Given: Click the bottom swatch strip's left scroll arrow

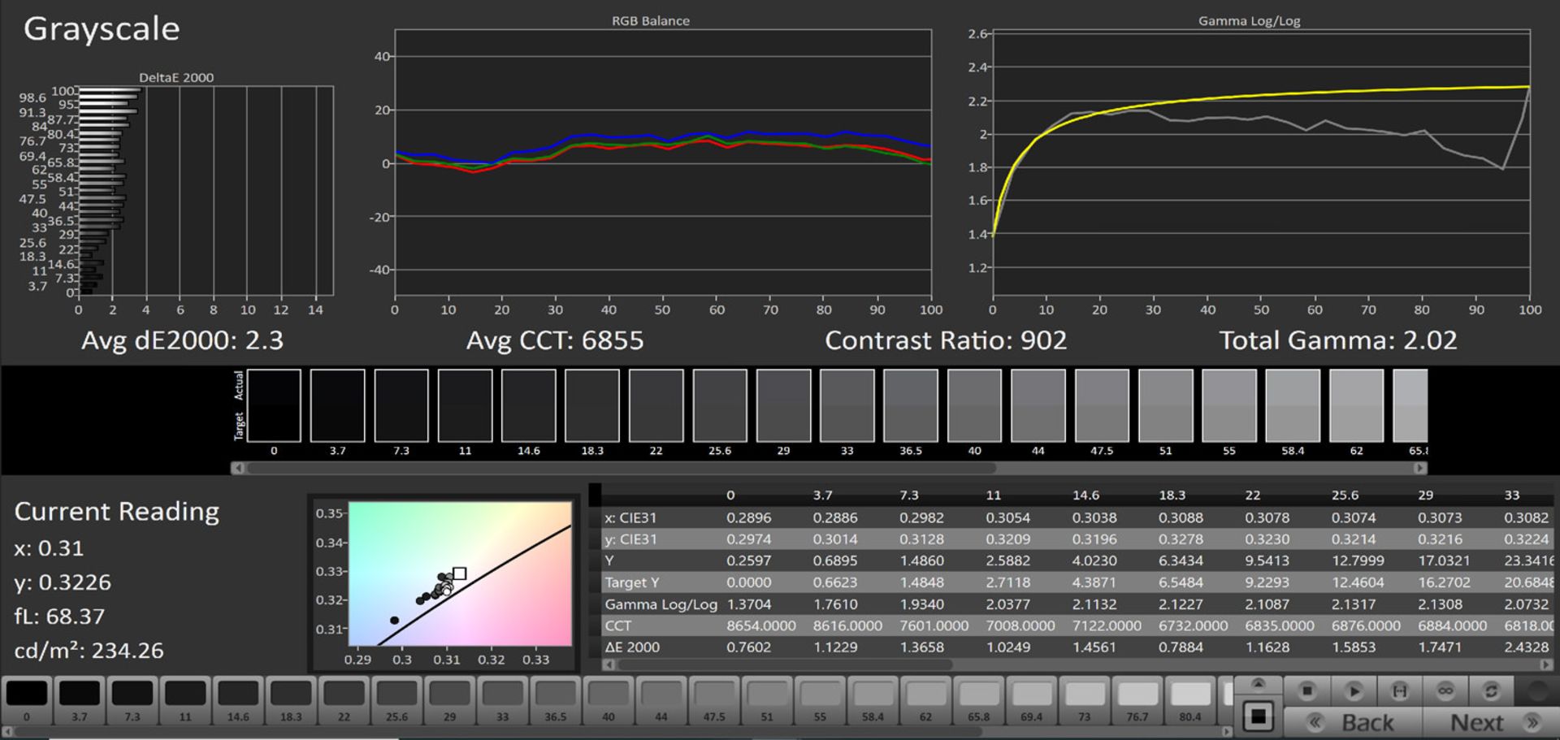Looking at the screenshot, I should pyautogui.click(x=6, y=731).
